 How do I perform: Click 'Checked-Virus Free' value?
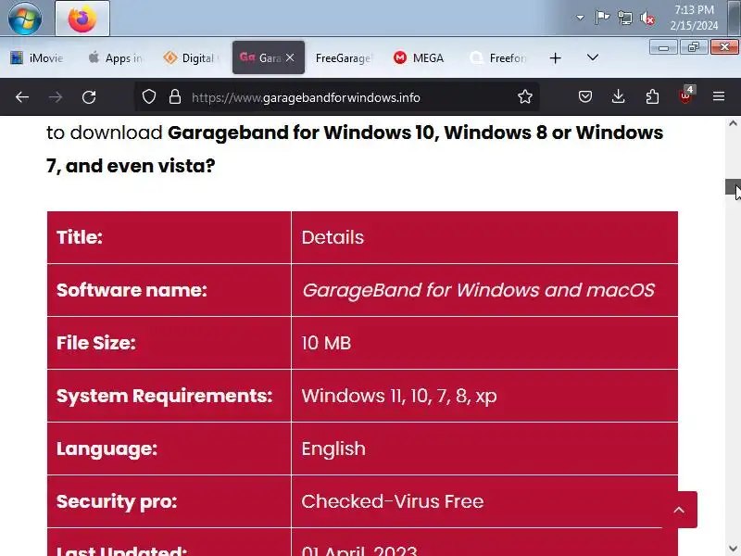(x=393, y=501)
